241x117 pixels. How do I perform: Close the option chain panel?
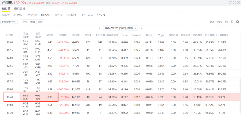(238, 2)
